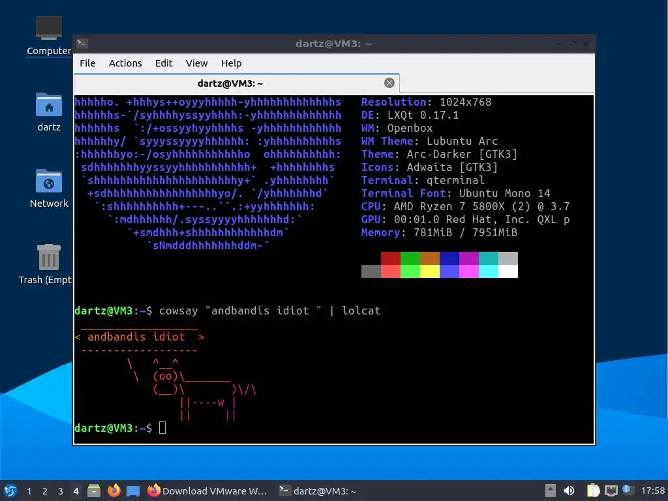Viewport: 668px width, 501px height.
Task: Click the text "Resolution: 1024x768"
Action: [426, 102]
